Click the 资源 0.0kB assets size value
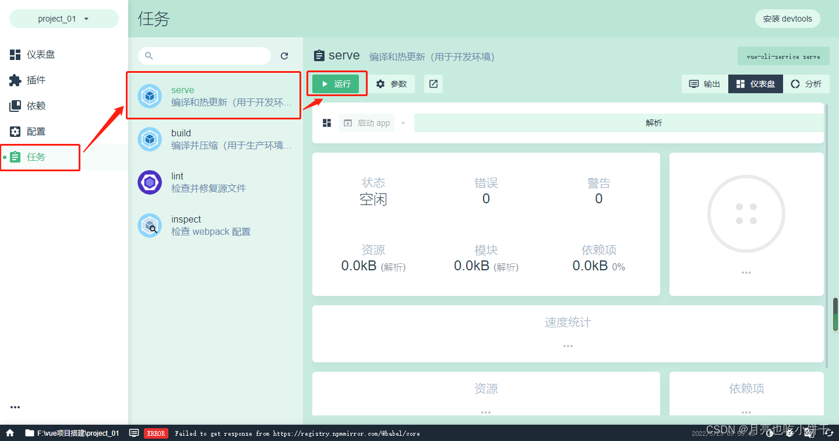 point(373,266)
